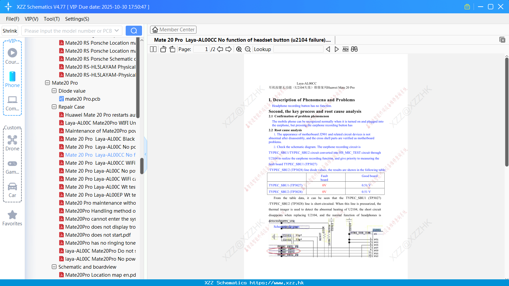This screenshot has height=286, width=509.
Task: Open Mate20 RS-HL5LAYAM Physical file
Action: [x=97, y=67]
